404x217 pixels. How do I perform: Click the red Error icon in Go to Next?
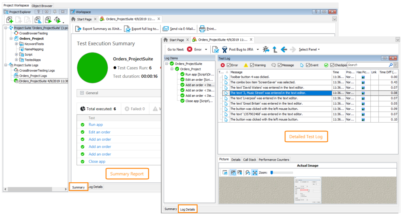pos(190,49)
